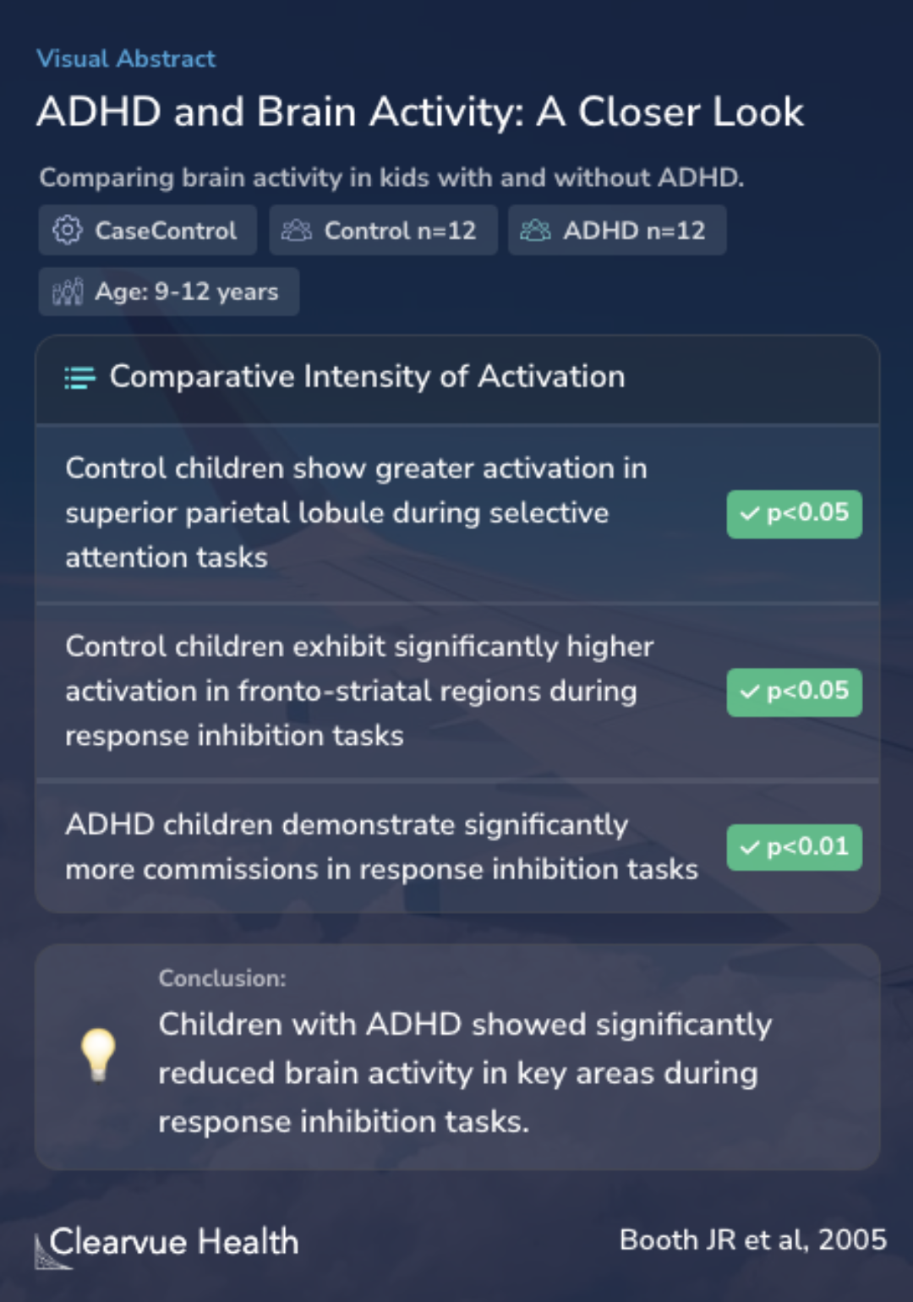Screen dimensions: 913x1302
Task: Click the group icon next to Control n=12
Action: (297, 230)
